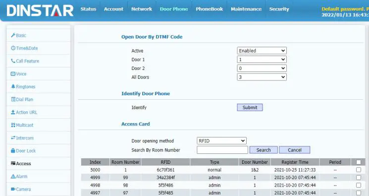The height and width of the screenshot is (196, 369).
Task: Check the box for index 4997 row
Action: tap(359, 193)
